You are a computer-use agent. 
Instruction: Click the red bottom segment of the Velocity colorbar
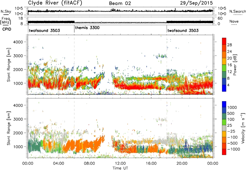(x=224, y=152)
